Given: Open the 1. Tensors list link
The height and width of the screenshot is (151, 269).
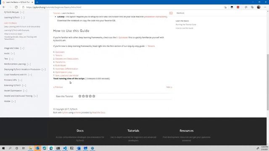Looking at the screenshot, I should pos(59,55).
